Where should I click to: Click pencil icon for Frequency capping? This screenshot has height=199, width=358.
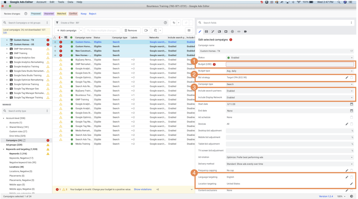pos(347,170)
